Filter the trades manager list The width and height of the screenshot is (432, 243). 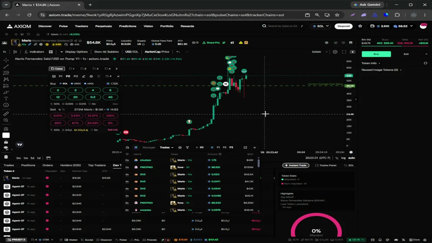tap(187, 147)
